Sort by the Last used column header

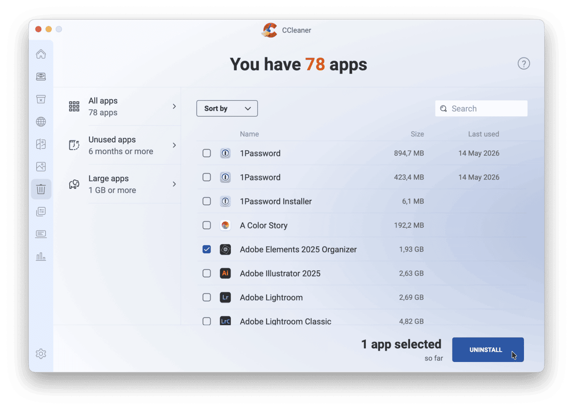pos(483,134)
